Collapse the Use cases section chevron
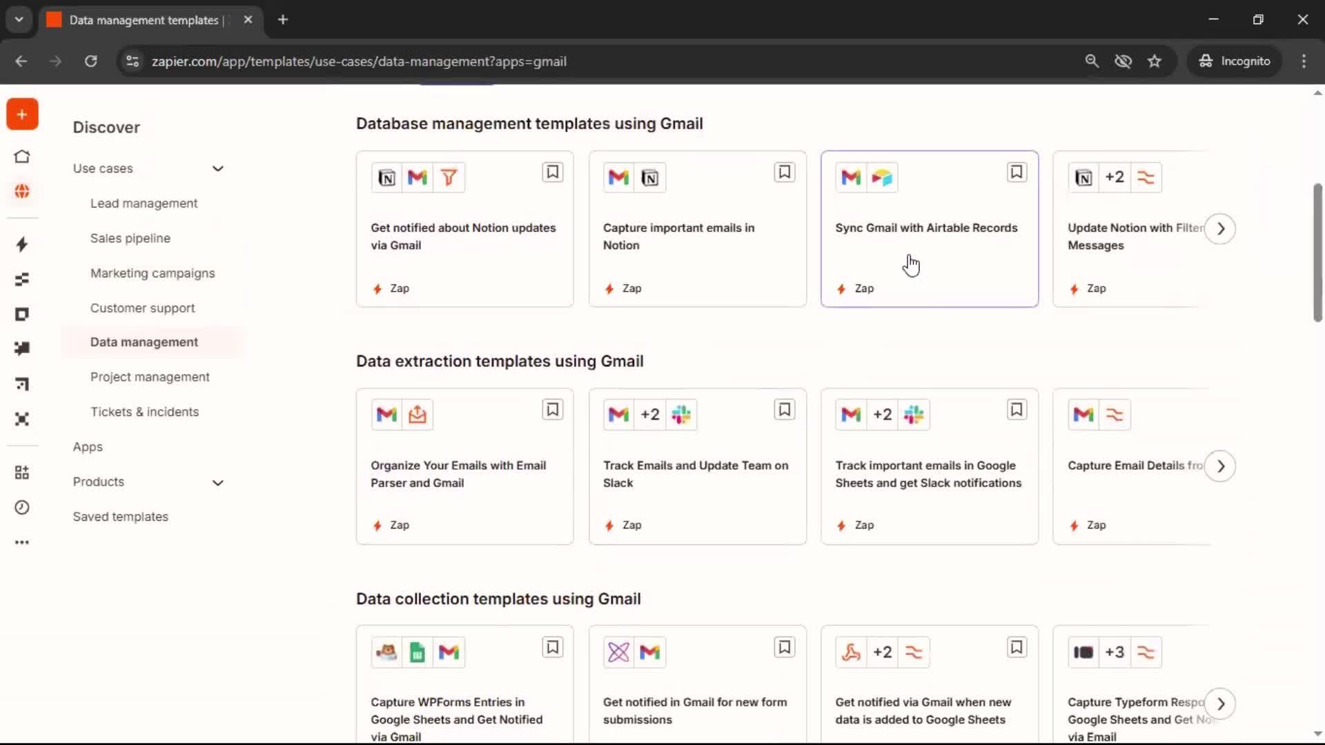The width and height of the screenshot is (1325, 745). click(x=218, y=169)
